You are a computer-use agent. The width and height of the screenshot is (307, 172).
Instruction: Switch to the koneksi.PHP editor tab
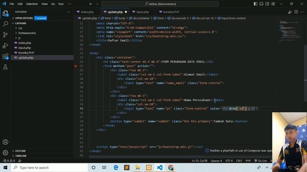[171, 12]
